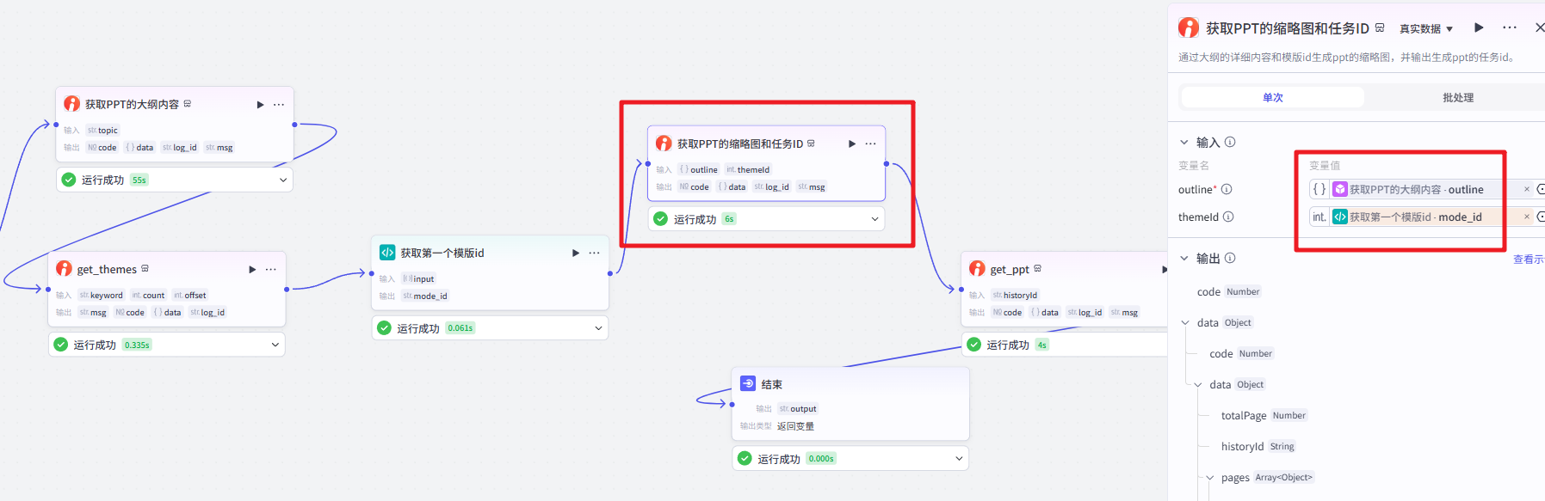Expand the 运行成功 0.335s result of get_themes
The width and height of the screenshot is (1545, 501).
275,345
